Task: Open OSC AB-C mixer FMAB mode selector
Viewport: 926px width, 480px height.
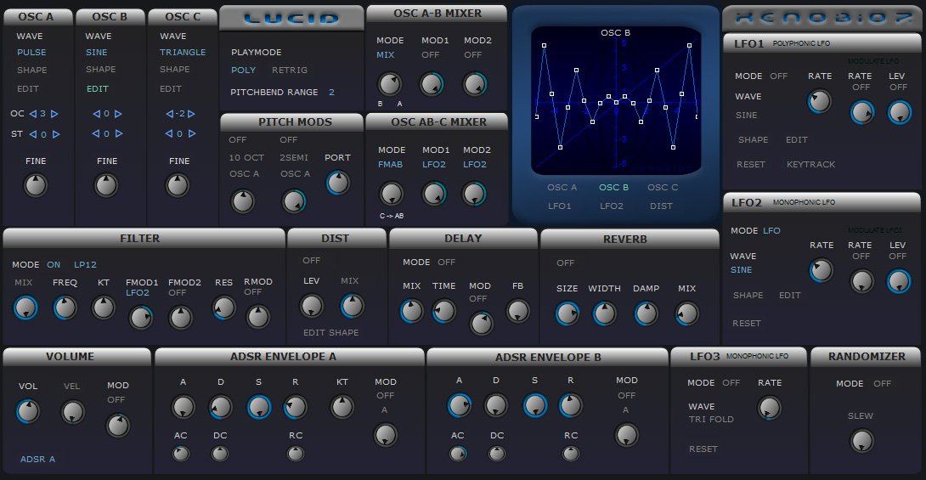Action: (390, 164)
